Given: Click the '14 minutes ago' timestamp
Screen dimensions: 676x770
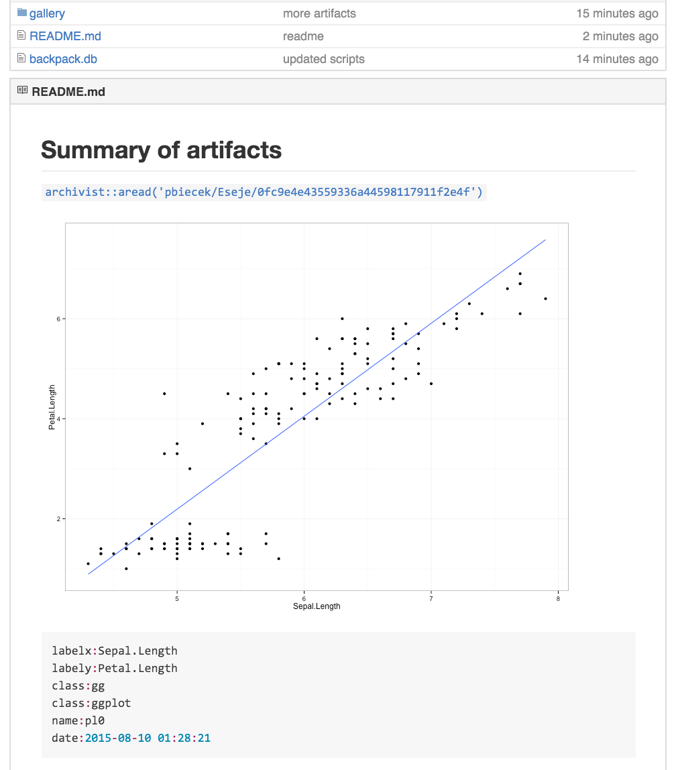Looking at the screenshot, I should [617, 59].
